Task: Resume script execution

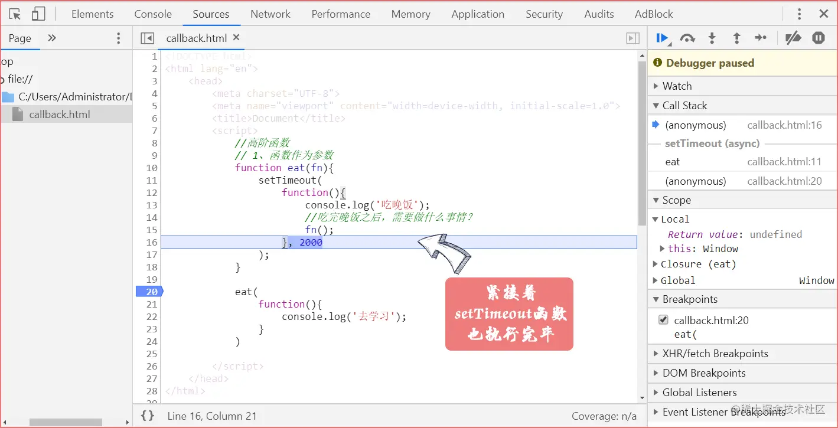Action: pos(663,38)
